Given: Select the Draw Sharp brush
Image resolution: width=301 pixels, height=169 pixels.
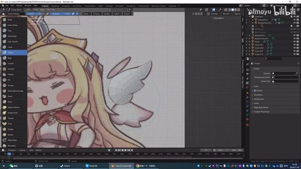Looking at the screenshot, I should pyautogui.click(x=15, y=25).
